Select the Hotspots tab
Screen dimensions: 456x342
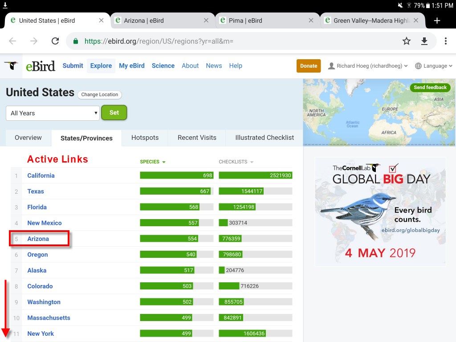145,138
